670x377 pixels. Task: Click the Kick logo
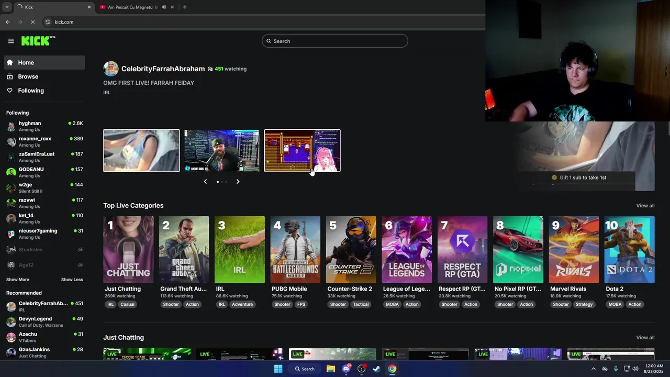(x=38, y=41)
